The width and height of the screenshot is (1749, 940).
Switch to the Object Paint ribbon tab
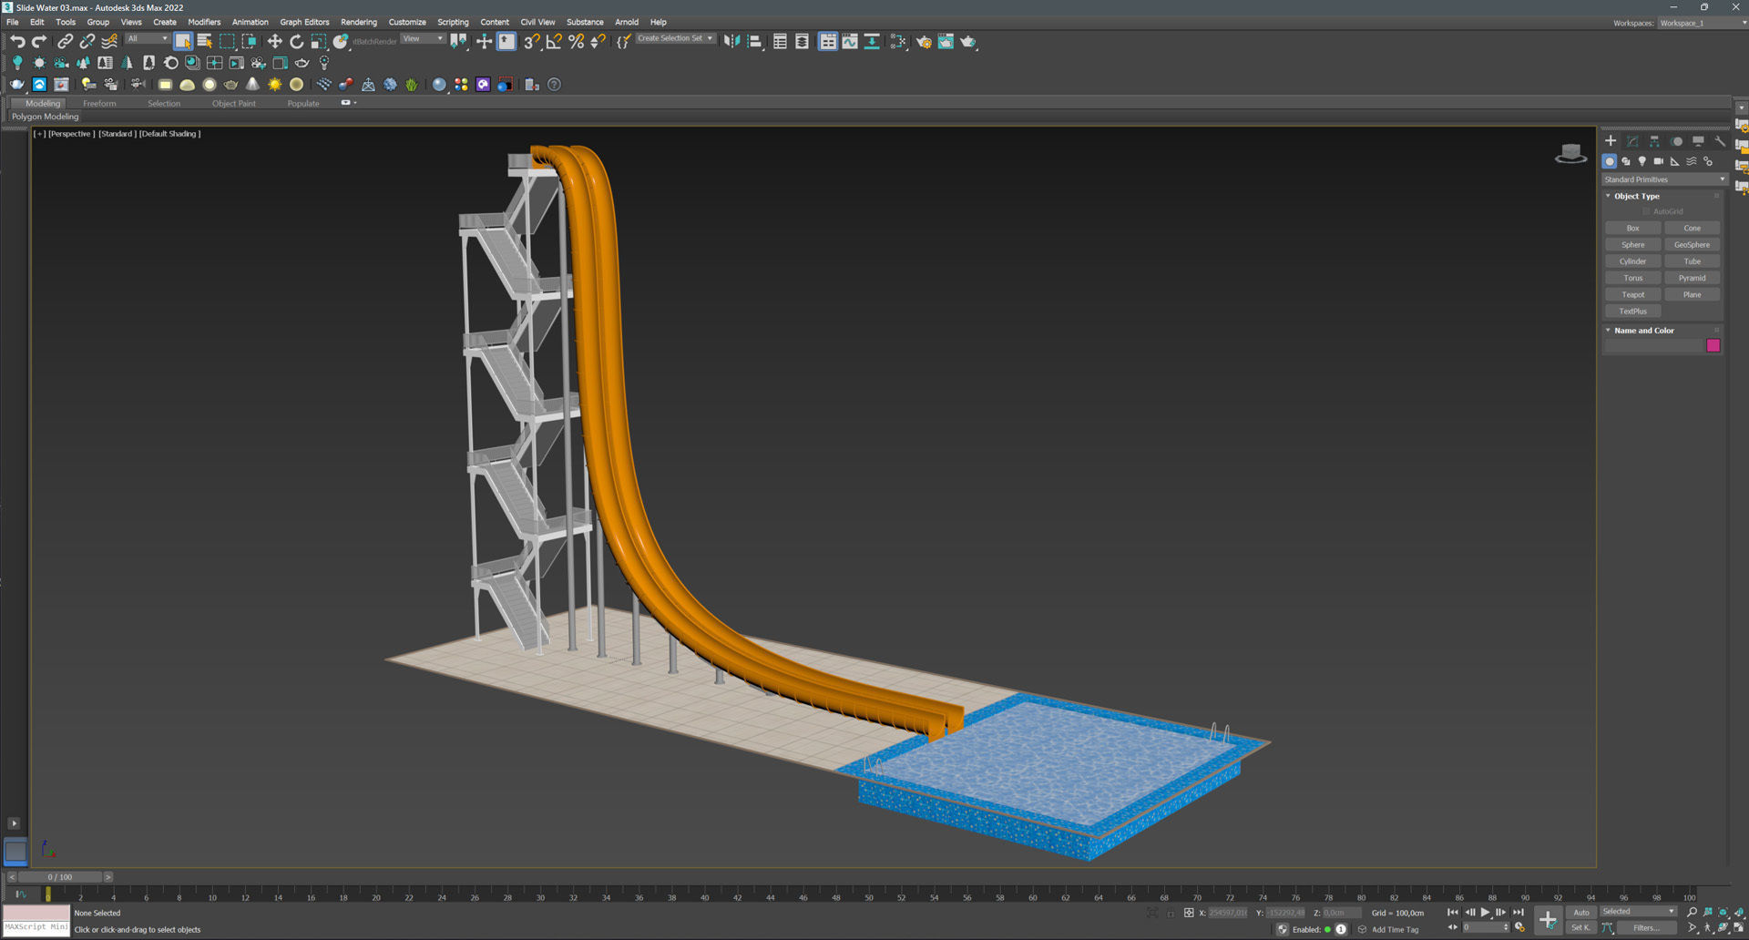point(234,104)
